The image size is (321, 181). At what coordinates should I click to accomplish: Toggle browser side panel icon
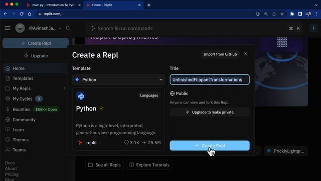click(x=300, y=14)
